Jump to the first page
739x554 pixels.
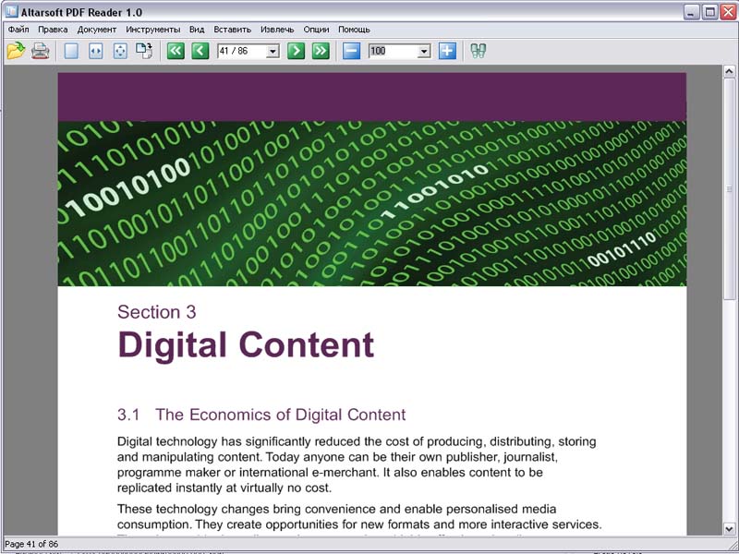pos(176,51)
